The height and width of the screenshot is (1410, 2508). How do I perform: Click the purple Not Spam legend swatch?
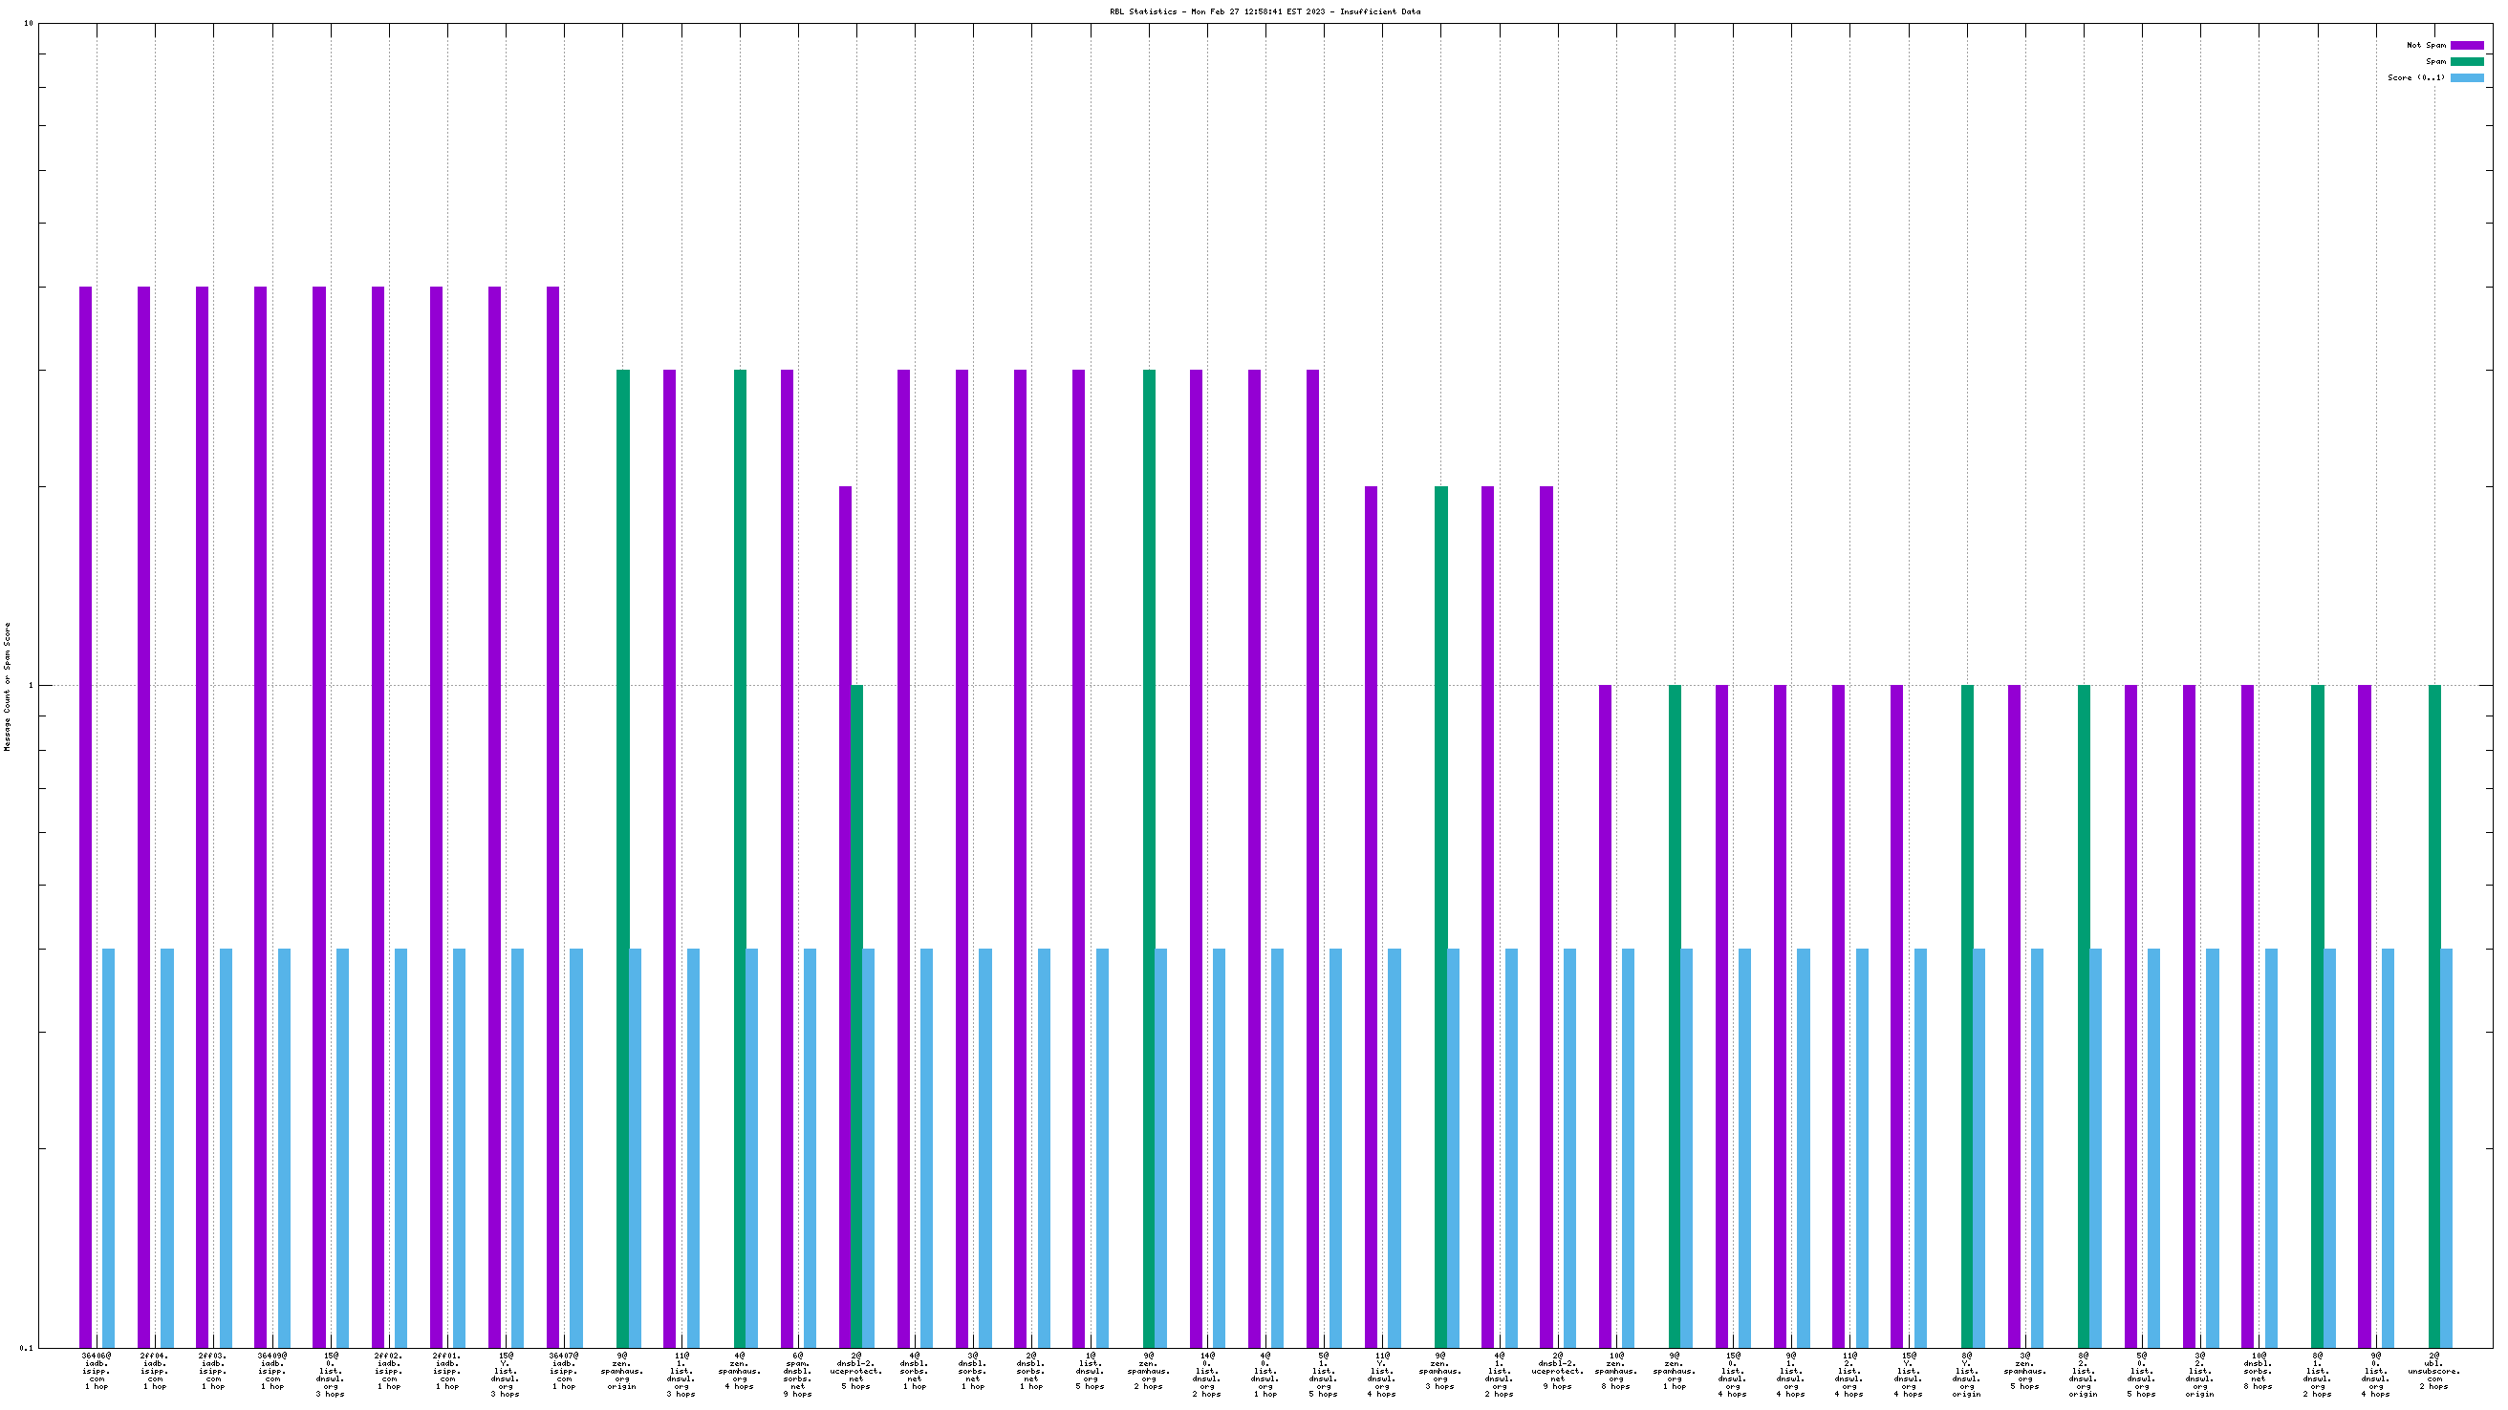pyautogui.click(x=2466, y=46)
